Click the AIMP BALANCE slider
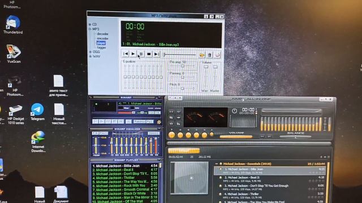This screenshot has width=362, height=203. tap(295, 136)
